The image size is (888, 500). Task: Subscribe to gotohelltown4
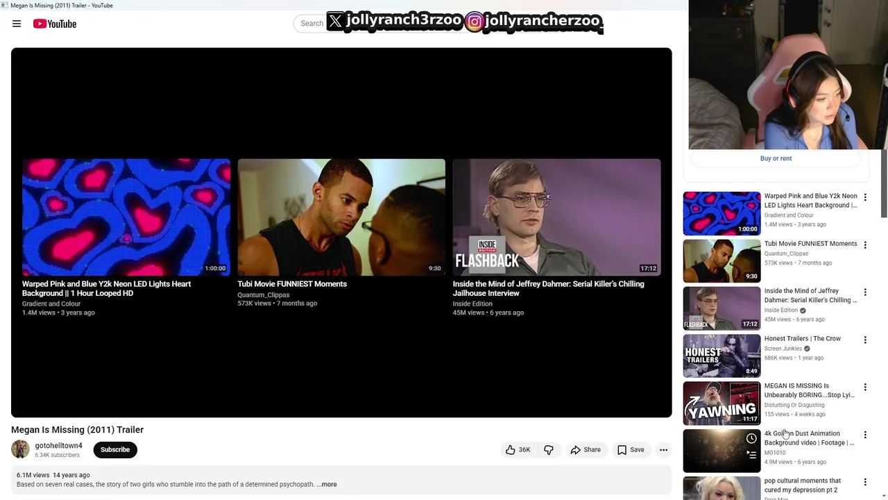115,449
